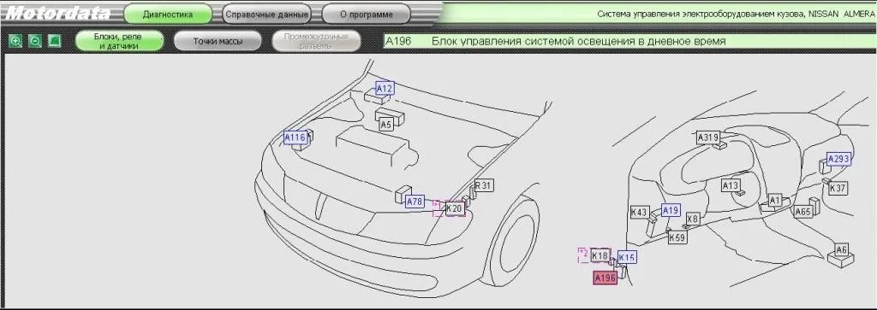This screenshot has width=877, height=310.
Task: Click the A116 component marker
Action: [x=295, y=137]
